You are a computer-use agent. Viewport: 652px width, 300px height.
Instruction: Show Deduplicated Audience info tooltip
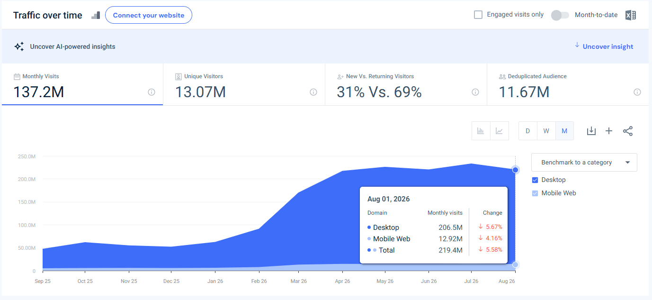(637, 92)
